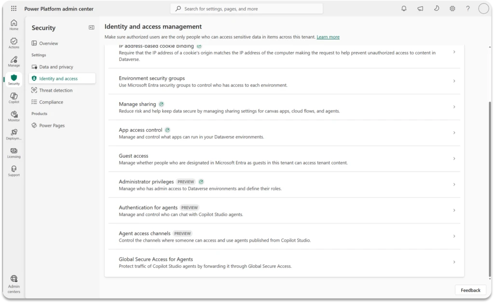Open Manage sharing title
Screen dimensions: 494x303
[x=137, y=104]
